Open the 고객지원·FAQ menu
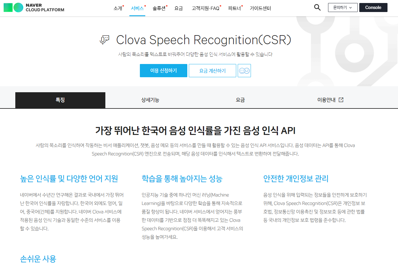 pyautogui.click(x=206, y=8)
